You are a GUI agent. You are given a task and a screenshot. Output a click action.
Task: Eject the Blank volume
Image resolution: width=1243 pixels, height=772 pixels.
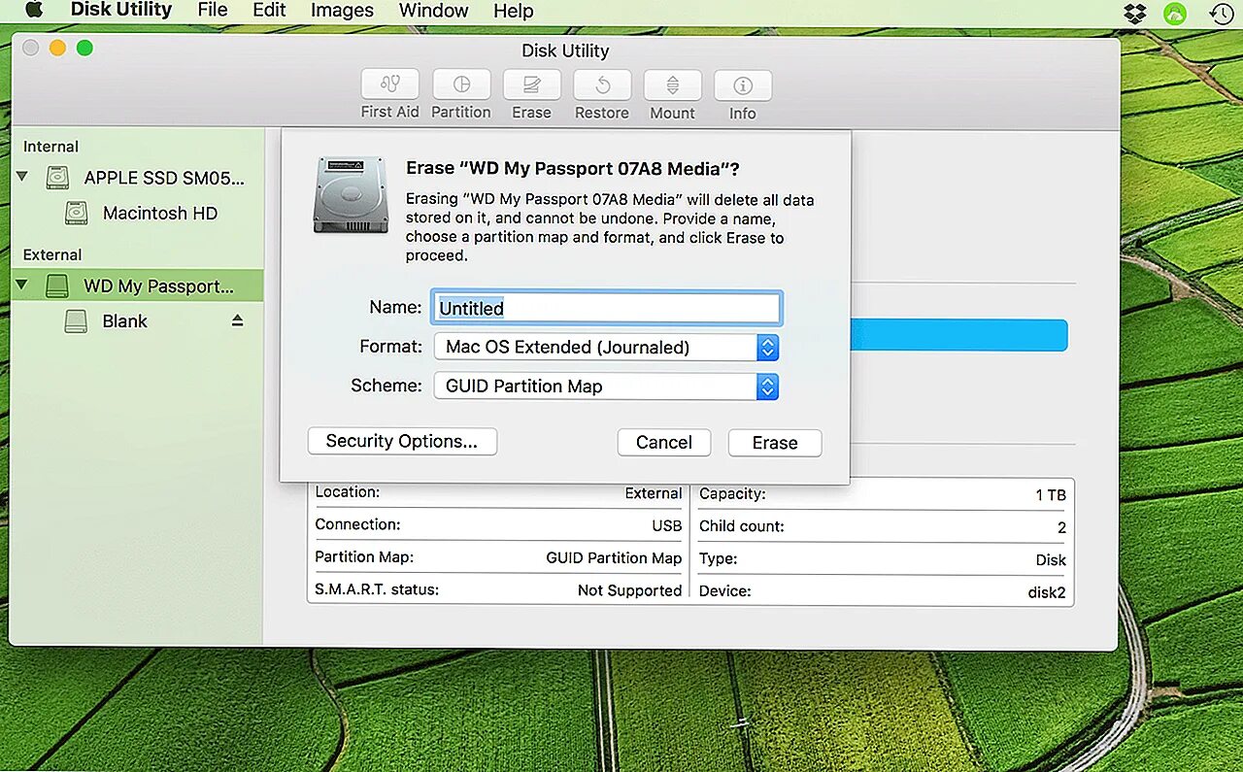(238, 320)
